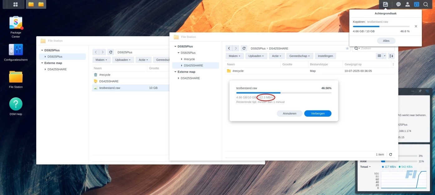This screenshot has width=435, height=195.
Task: Pin the widget panel
Action: (420, 91)
